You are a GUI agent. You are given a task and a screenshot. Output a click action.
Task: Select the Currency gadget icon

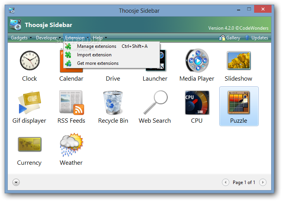point(30,144)
